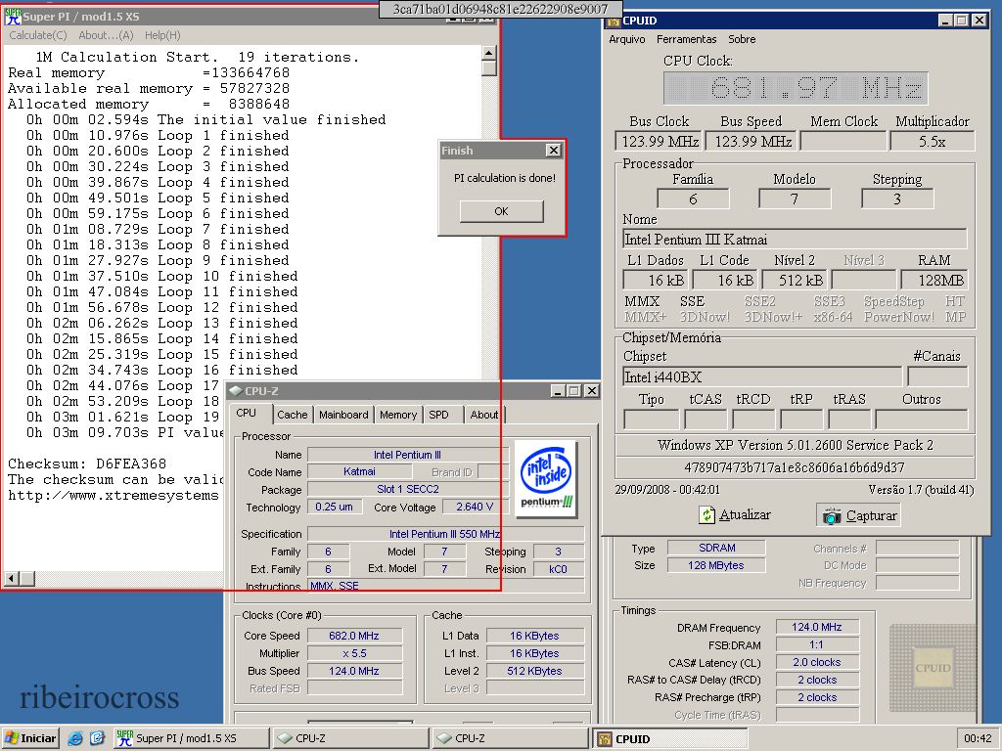
Task: Click the second quick launch icon
Action: (x=97, y=738)
